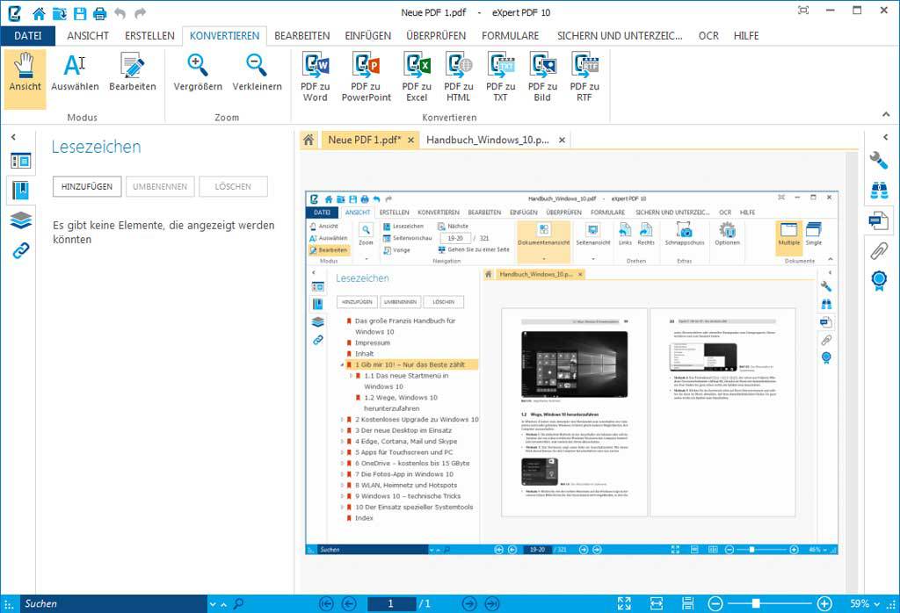
Task: Click the Suchen search field in status bar
Action: (112, 604)
